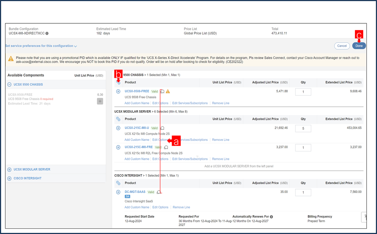Click the SA badge under DC-MGT-SAAS
The width and height of the screenshot is (377, 234).
[x=128, y=197]
